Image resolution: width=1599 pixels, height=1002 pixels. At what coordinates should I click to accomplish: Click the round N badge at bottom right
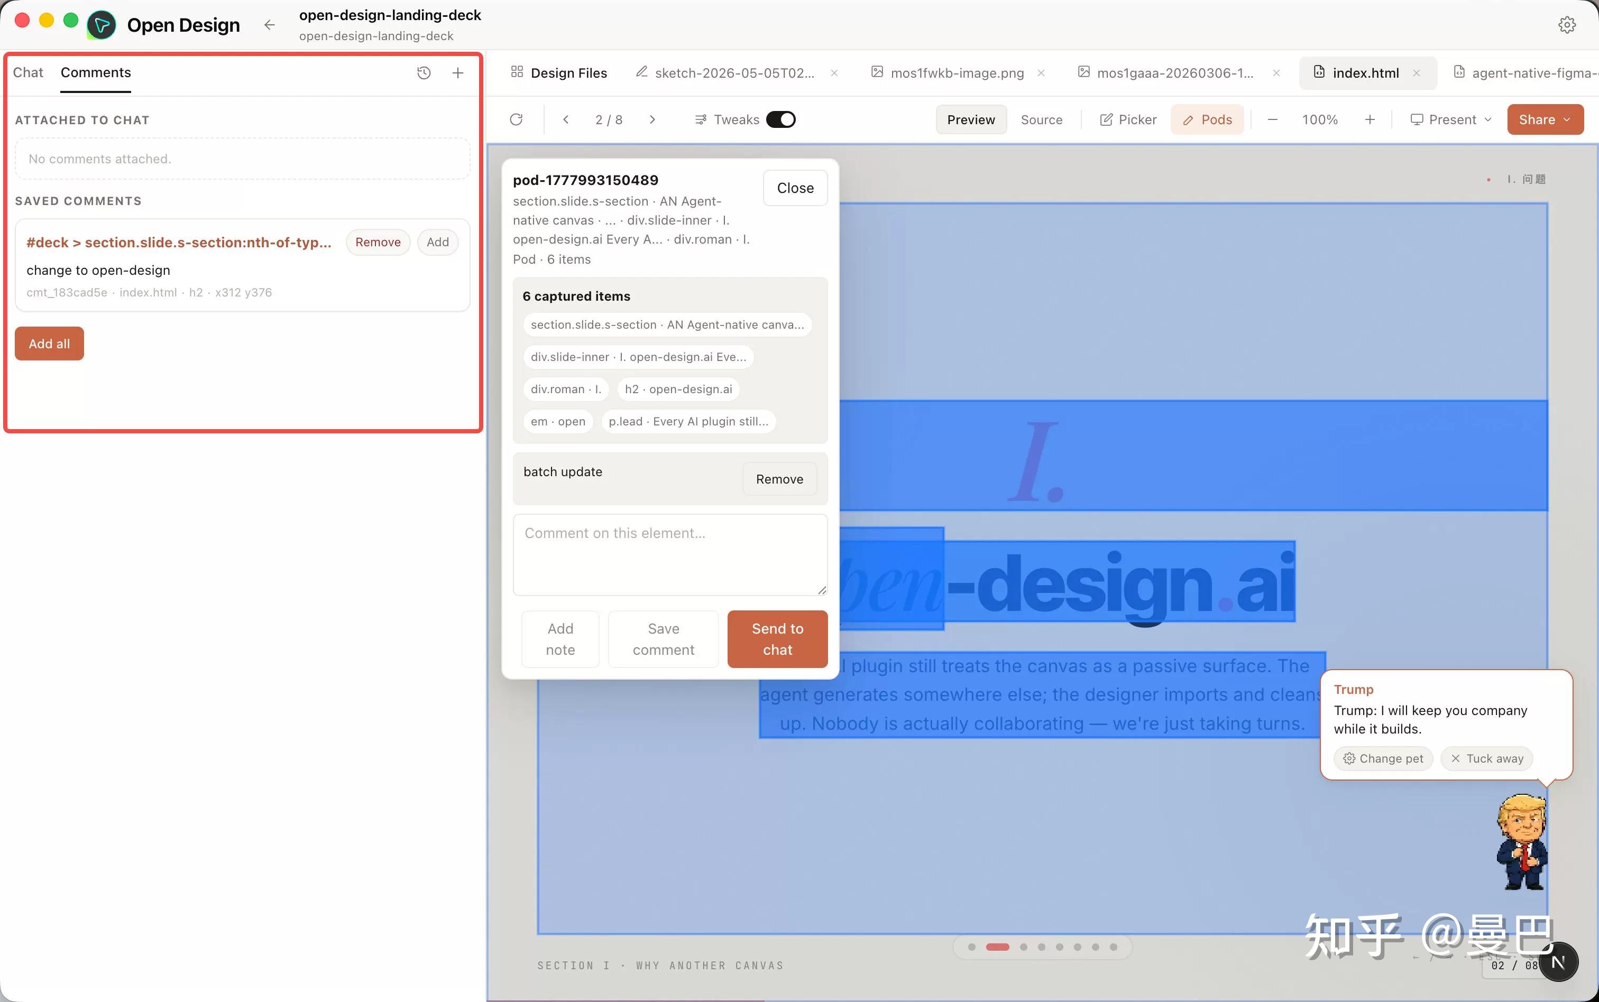click(1558, 962)
